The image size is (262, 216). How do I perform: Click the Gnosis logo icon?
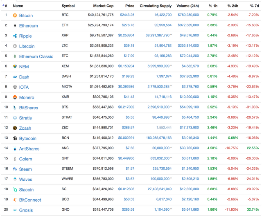(x=15, y=210)
